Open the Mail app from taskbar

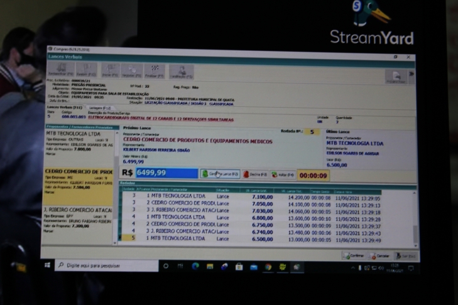point(254,267)
